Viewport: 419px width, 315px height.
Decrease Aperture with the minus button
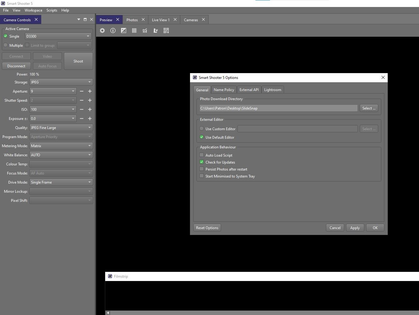point(81,91)
